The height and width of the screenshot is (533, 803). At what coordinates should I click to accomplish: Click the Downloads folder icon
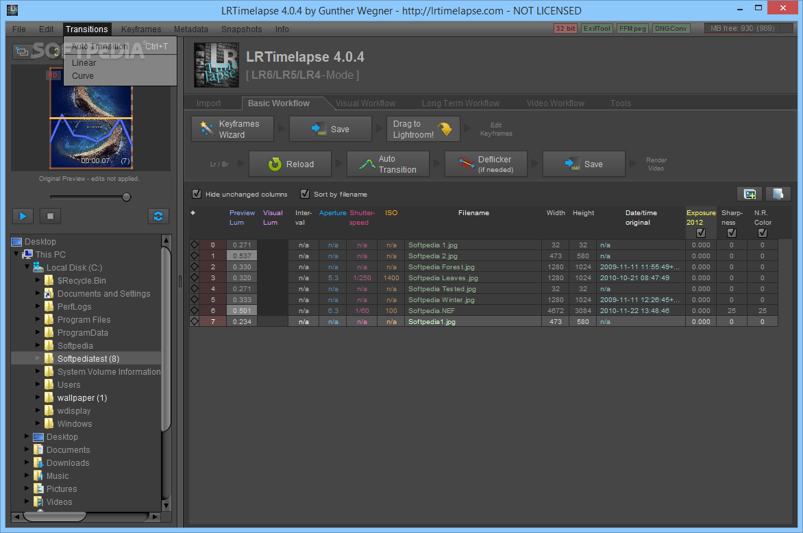(38, 462)
